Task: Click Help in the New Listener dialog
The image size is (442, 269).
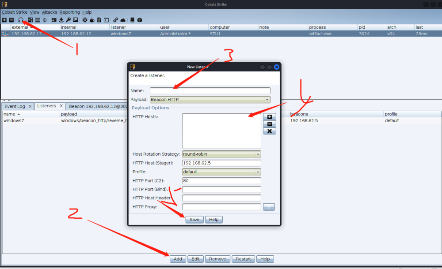Action: [x=213, y=220]
